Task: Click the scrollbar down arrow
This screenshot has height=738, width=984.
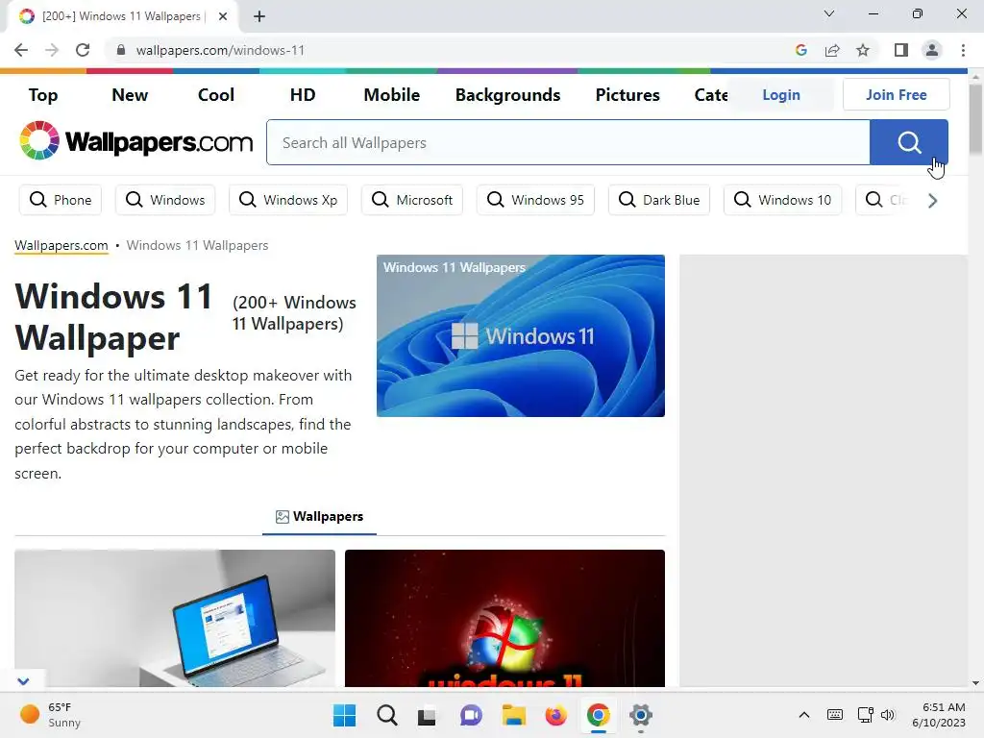Action: [975, 683]
